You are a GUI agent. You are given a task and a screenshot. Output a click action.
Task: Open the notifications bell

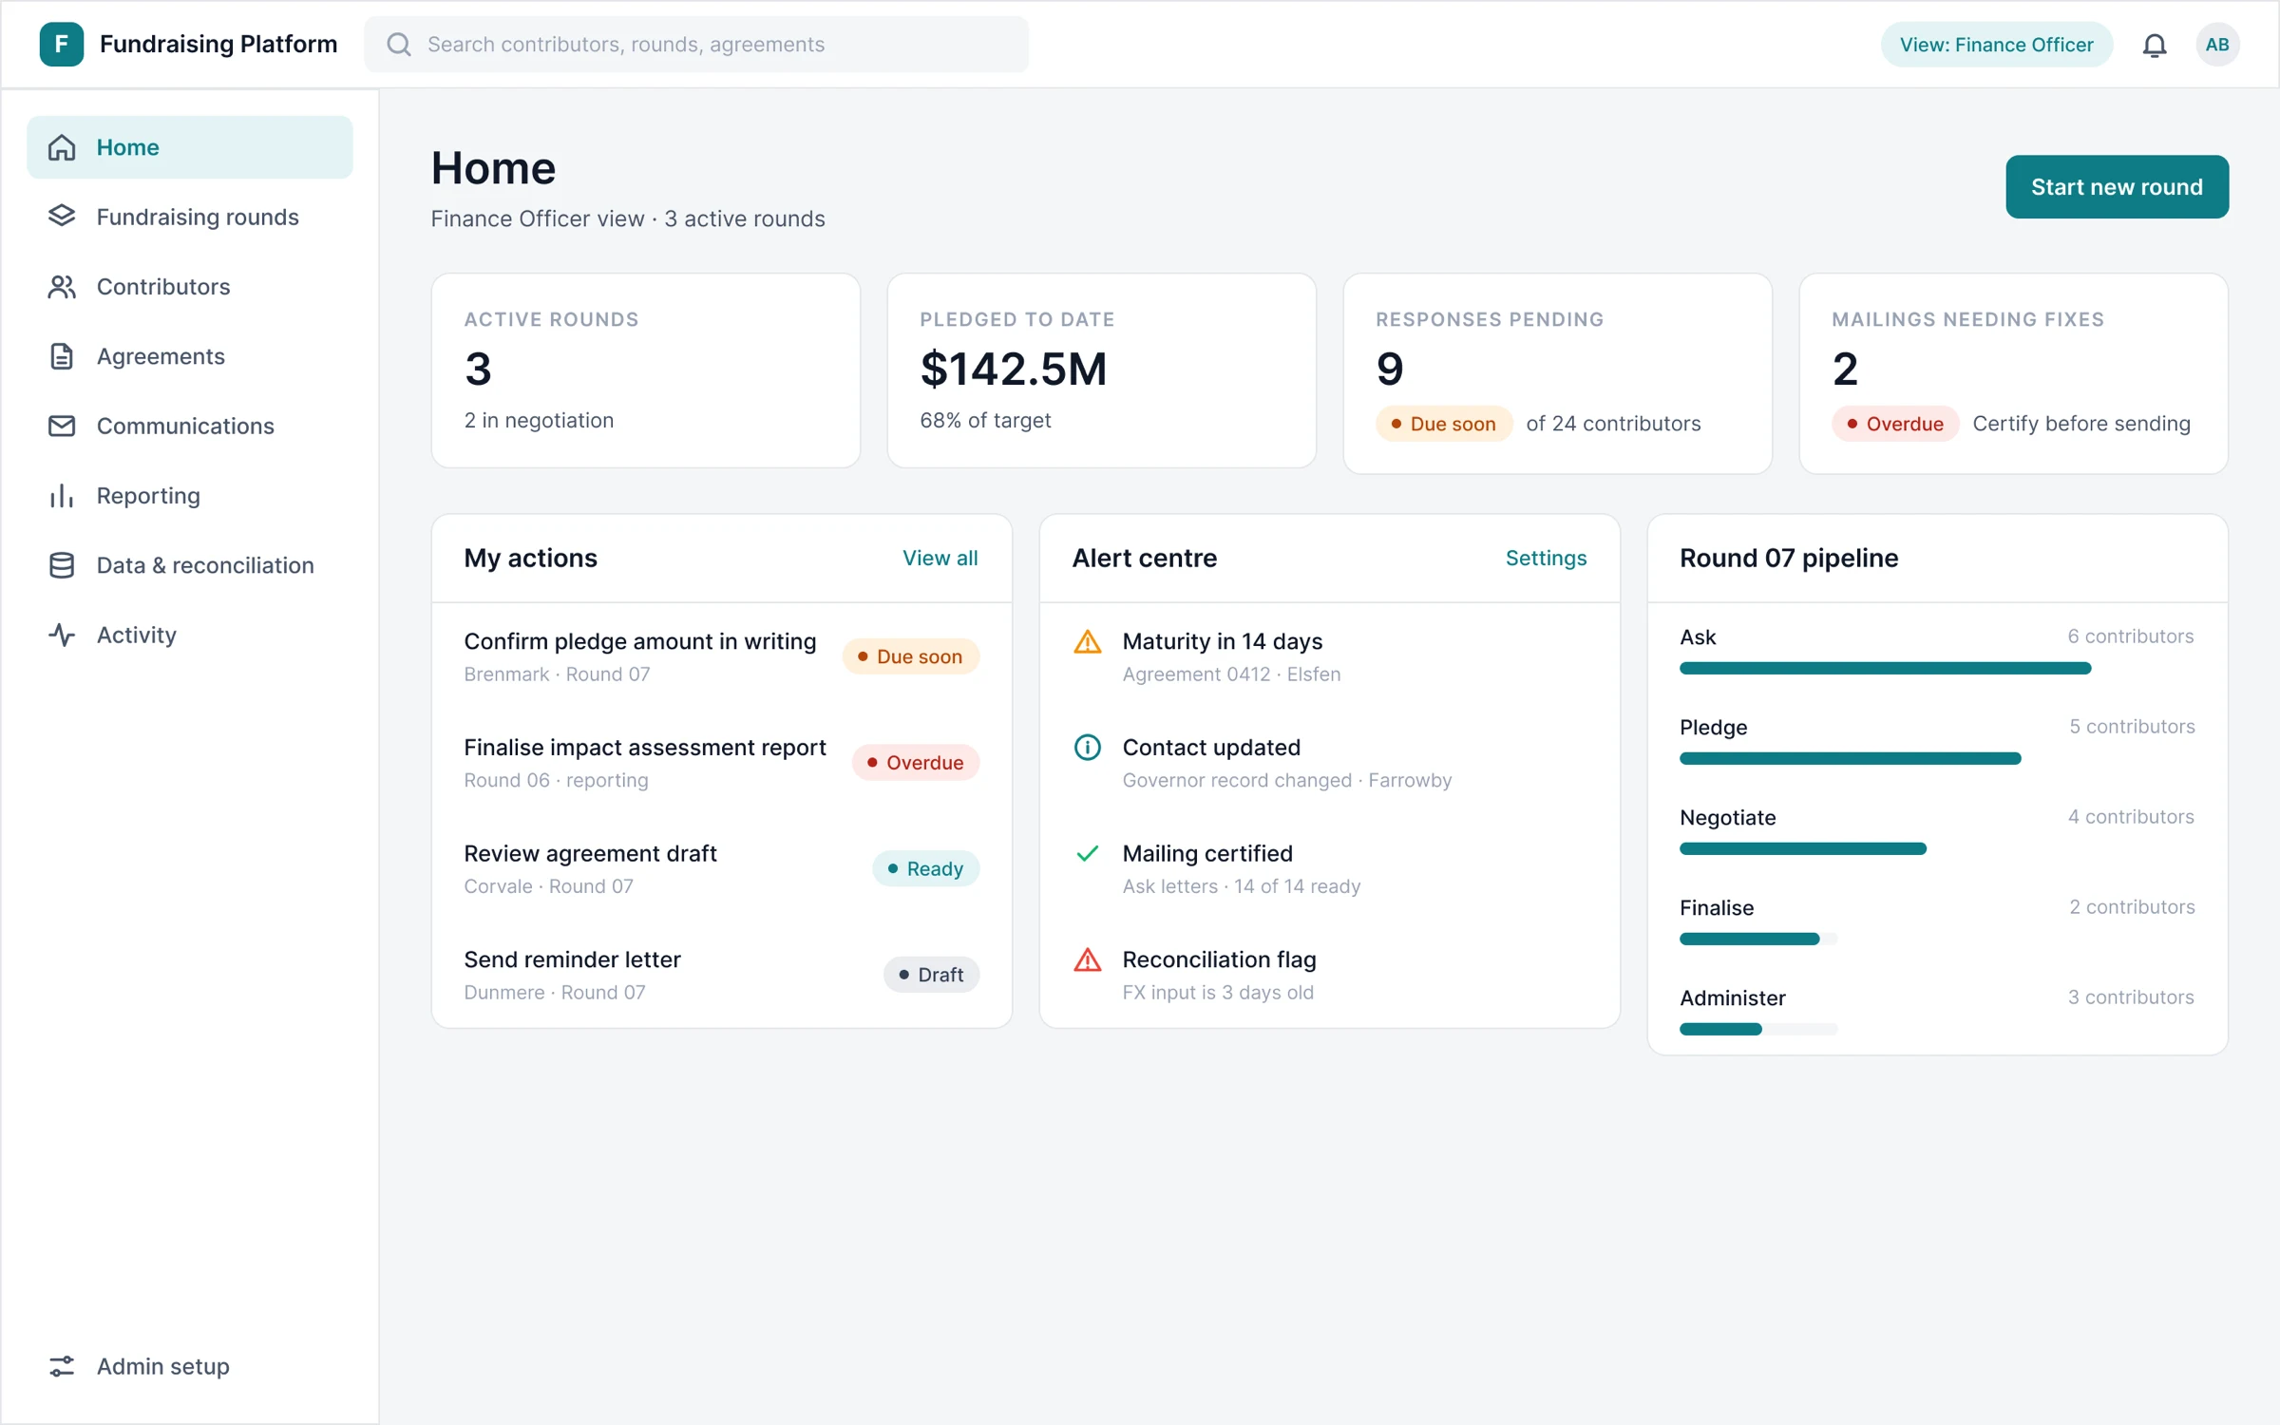[2154, 45]
